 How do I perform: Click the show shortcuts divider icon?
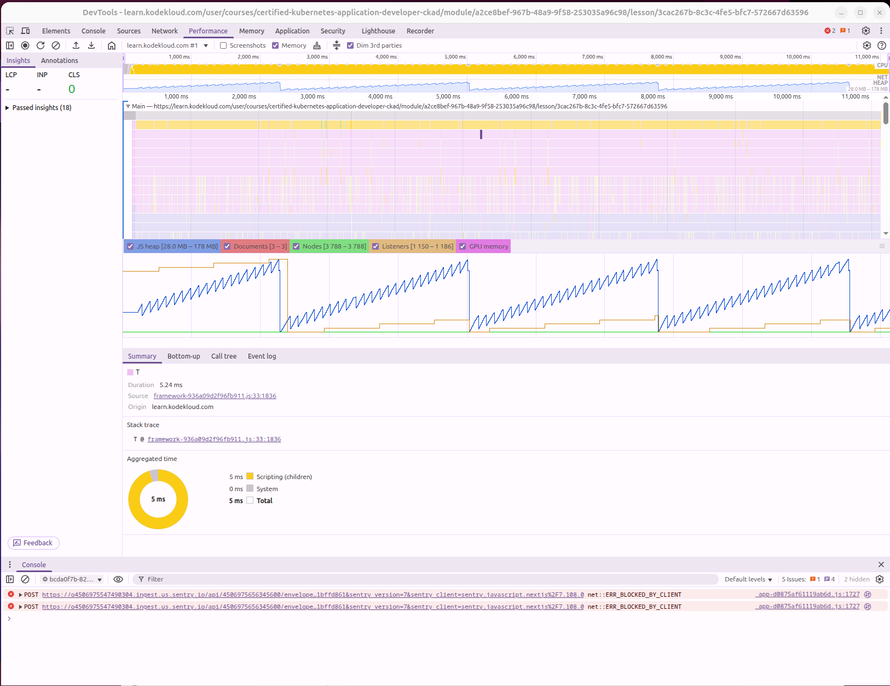[337, 45]
